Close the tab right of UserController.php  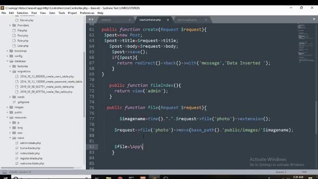206,20
